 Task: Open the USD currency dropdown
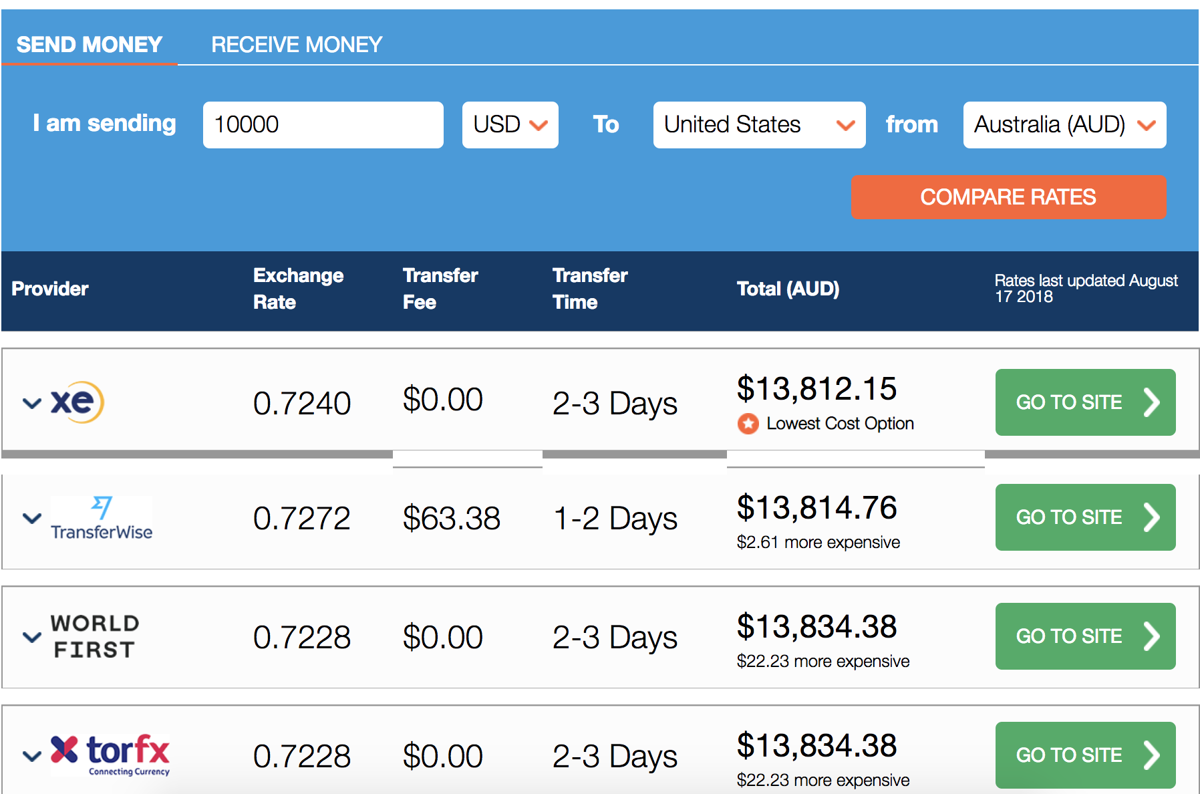coord(510,125)
